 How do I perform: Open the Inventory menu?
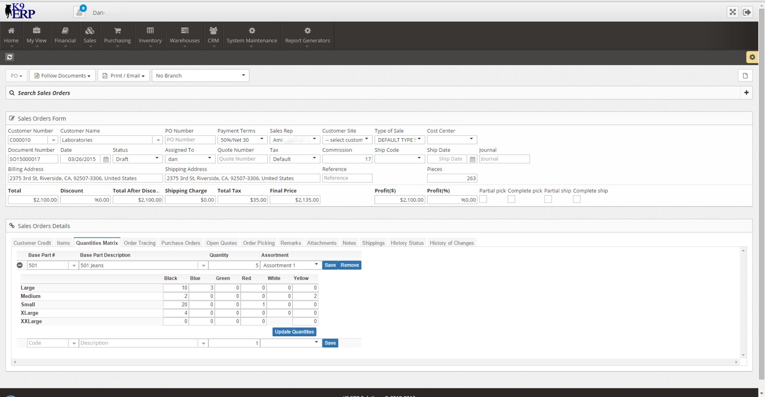[150, 36]
